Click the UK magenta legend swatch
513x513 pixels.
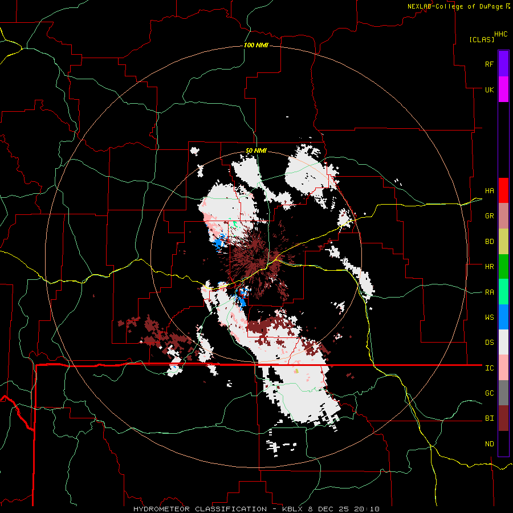tap(503, 89)
